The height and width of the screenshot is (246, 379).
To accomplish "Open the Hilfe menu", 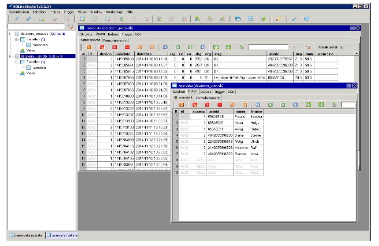I will click(130, 12).
